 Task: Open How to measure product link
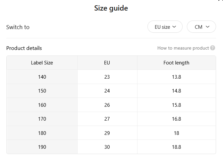(183, 48)
